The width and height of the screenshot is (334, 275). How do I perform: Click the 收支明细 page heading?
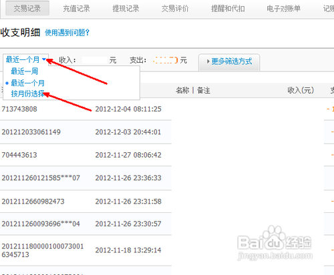20,33
